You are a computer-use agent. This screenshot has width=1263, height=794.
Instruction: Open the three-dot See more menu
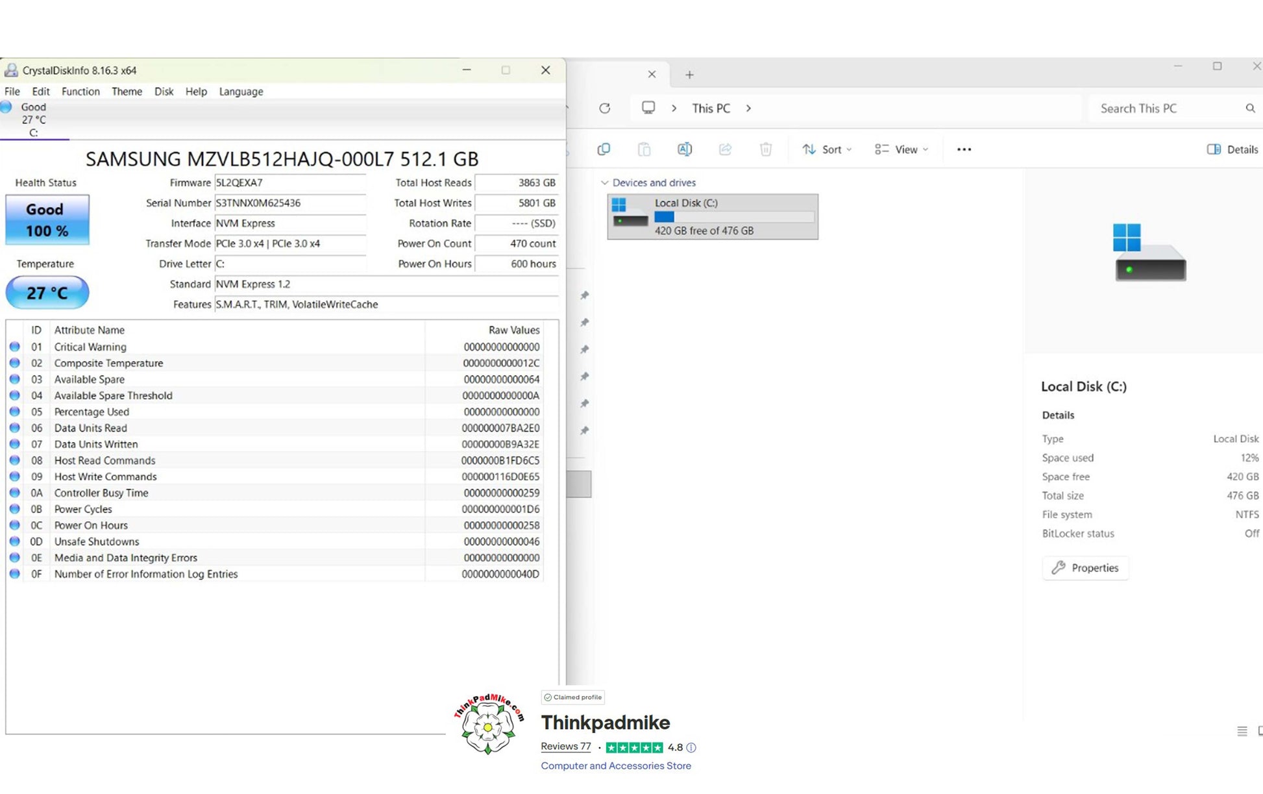click(x=964, y=149)
